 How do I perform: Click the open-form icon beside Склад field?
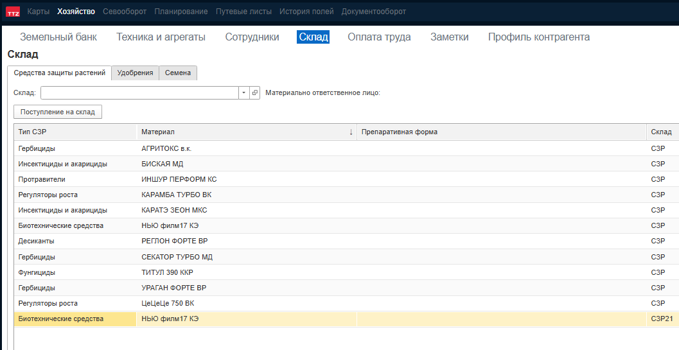(x=254, y=93)
